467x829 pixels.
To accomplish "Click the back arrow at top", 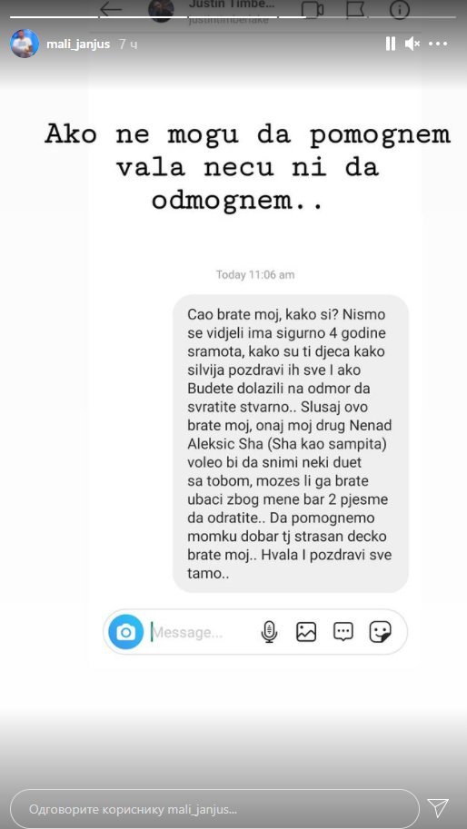I will click(x=111, y=9).
